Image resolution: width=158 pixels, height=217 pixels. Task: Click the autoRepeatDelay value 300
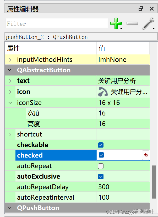pyautogui.click(x=104, y=187)
